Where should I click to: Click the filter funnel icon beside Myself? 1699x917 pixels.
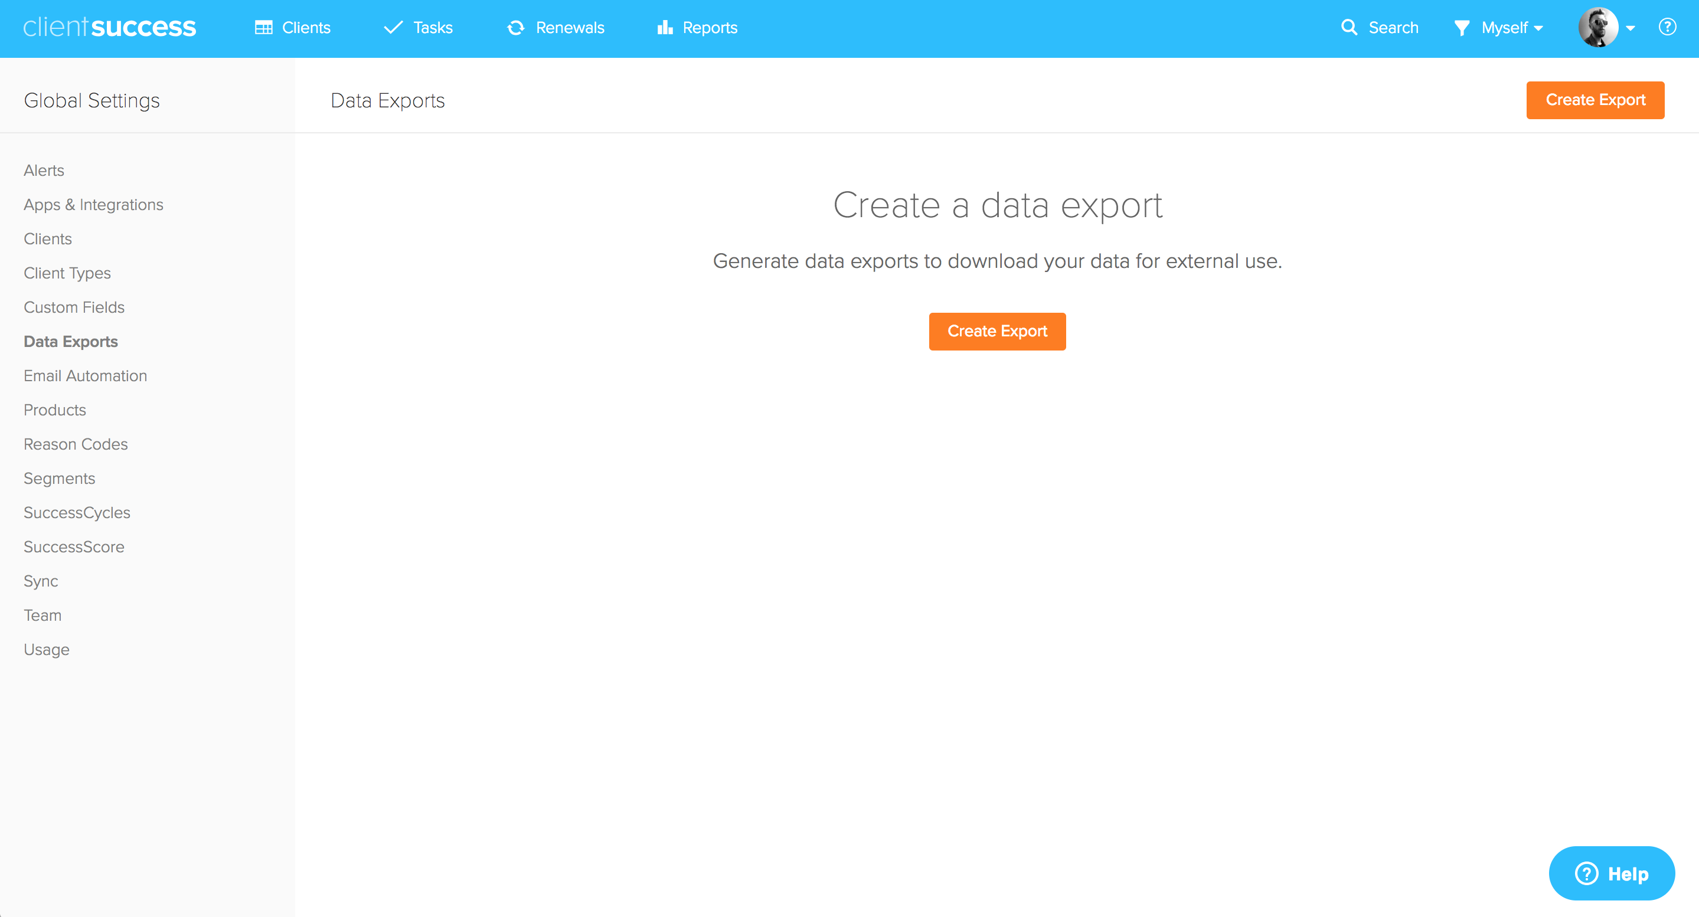[1462, 28]
